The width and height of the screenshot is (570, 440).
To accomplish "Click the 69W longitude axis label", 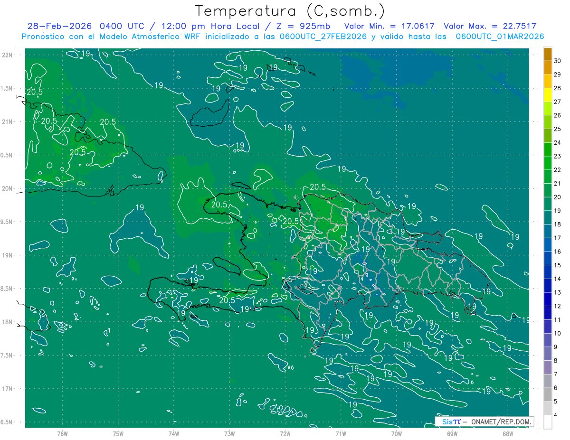I will [452, 433].
